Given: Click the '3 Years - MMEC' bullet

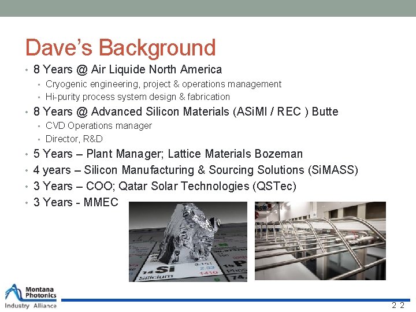Looking at the screenshot, I should coord(76,202).
